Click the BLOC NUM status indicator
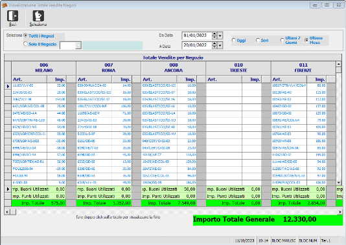Screen dimensions: 346x245 coord(308,240)
